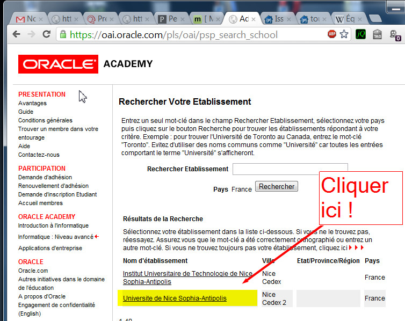Select Institut Universitaire de Technologie de Nice
This screenshot has height=321, width=405.
click(x=187, y=278)
